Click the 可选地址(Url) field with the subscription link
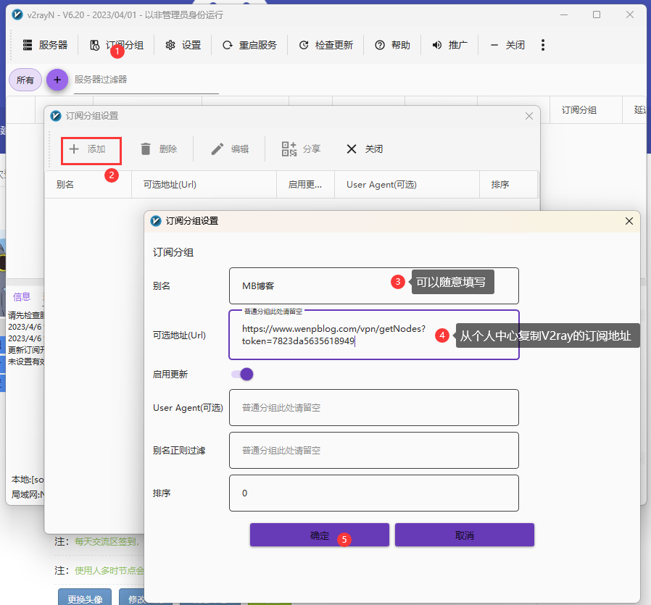Screen dimensions: 651x605 coord(373,335)
